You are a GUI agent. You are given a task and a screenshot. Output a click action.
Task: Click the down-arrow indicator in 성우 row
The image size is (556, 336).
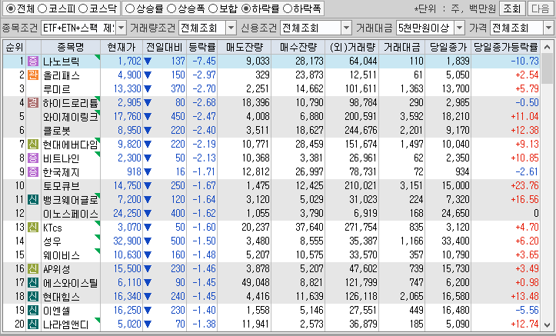pyautogui.click(x=148, y=241)
